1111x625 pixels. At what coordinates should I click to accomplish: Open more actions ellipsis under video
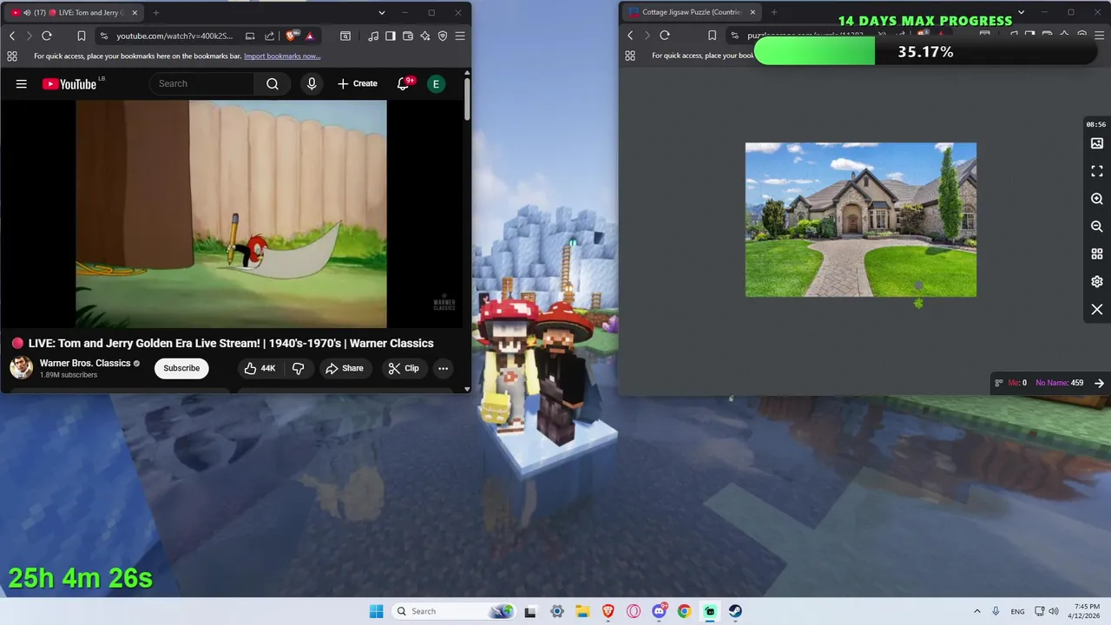click(x=443, y=368)
